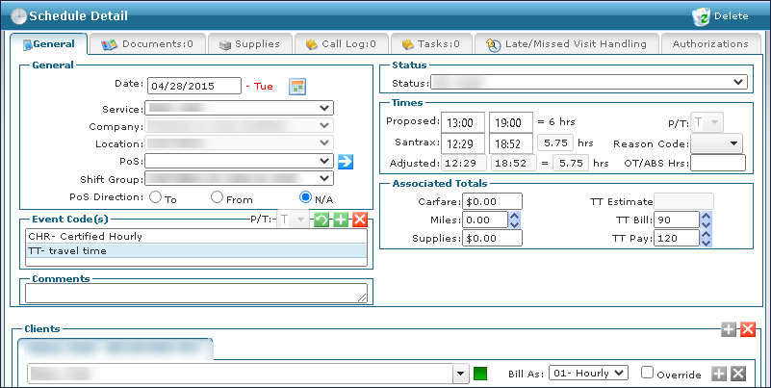
Task: Add a client with gray plus icon
Action: pyautogui.click(x=729, y=329)
